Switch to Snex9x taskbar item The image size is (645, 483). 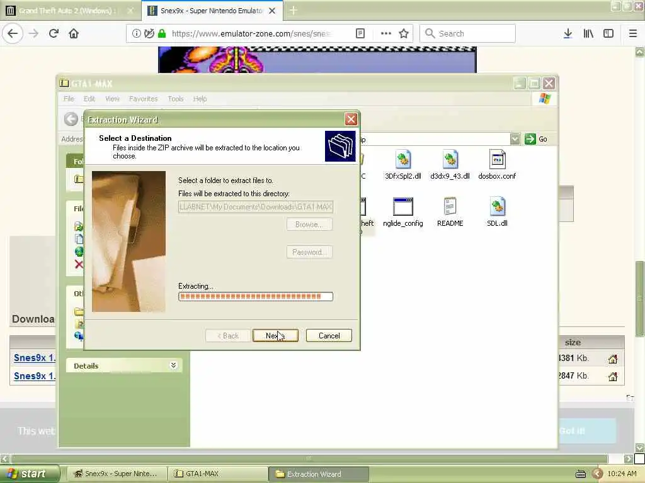point(117,474)
